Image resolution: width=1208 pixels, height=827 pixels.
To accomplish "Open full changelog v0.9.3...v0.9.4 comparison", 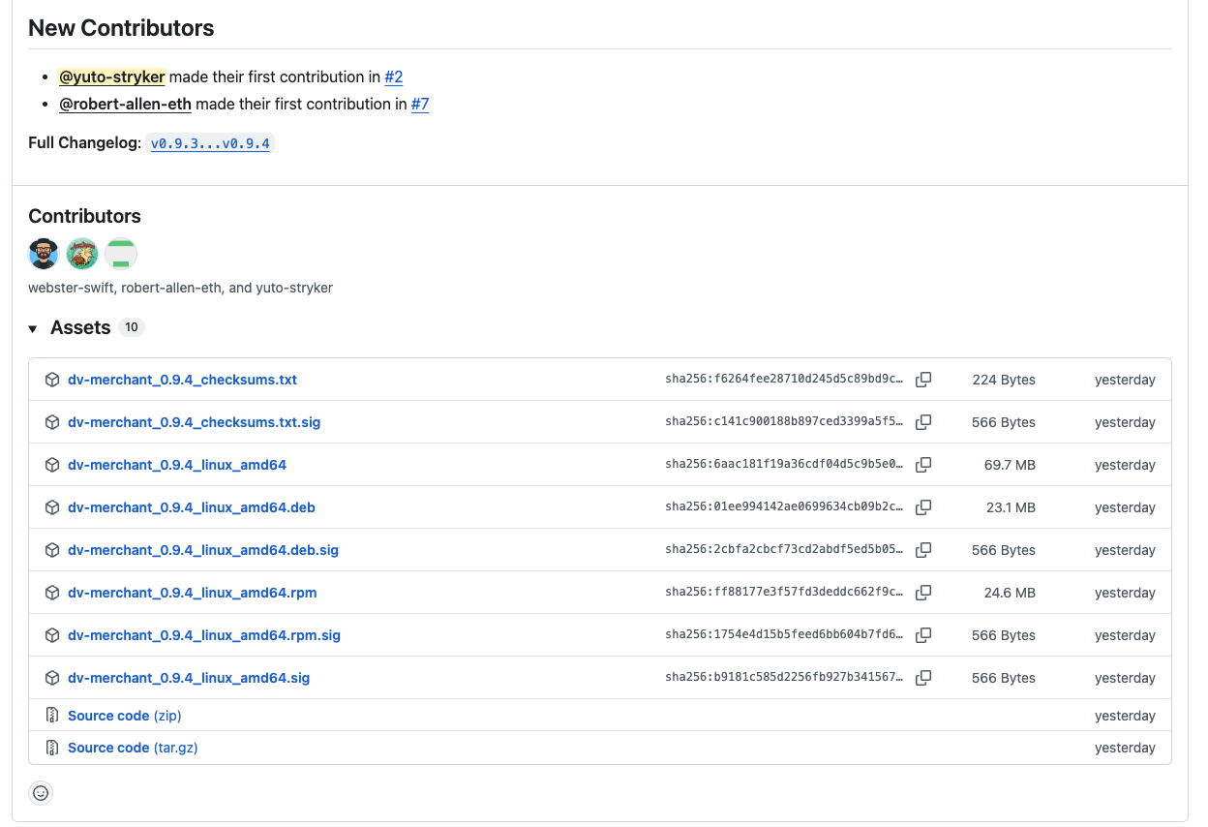I will tap(210, 143).
